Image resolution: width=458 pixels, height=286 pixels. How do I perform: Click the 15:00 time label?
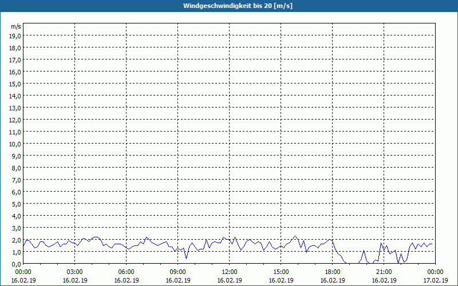click(281, 272)
